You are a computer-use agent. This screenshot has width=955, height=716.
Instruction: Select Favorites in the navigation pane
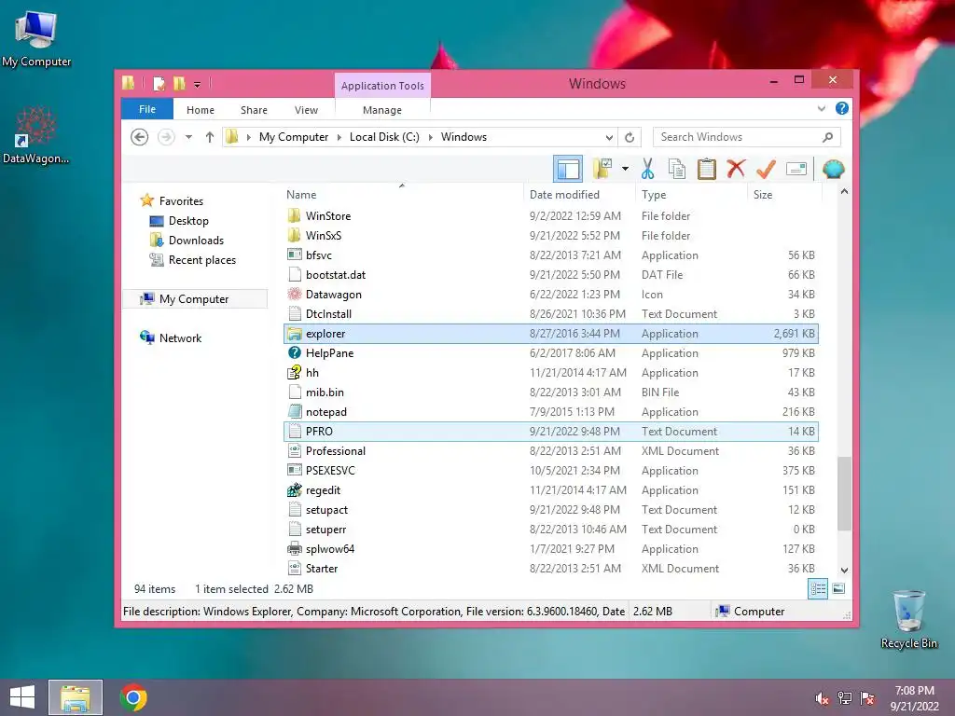click(181, 201)
